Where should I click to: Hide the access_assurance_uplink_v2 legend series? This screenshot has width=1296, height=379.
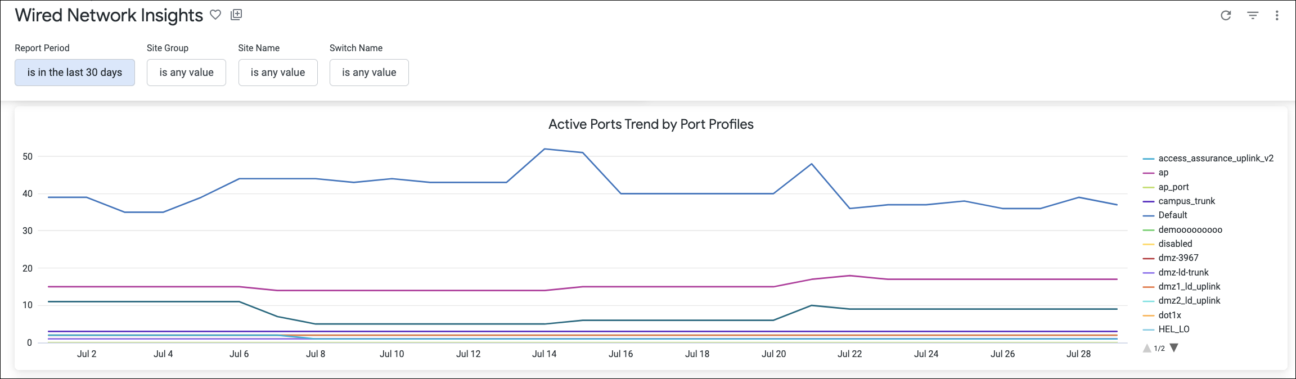pos(1216,159)
